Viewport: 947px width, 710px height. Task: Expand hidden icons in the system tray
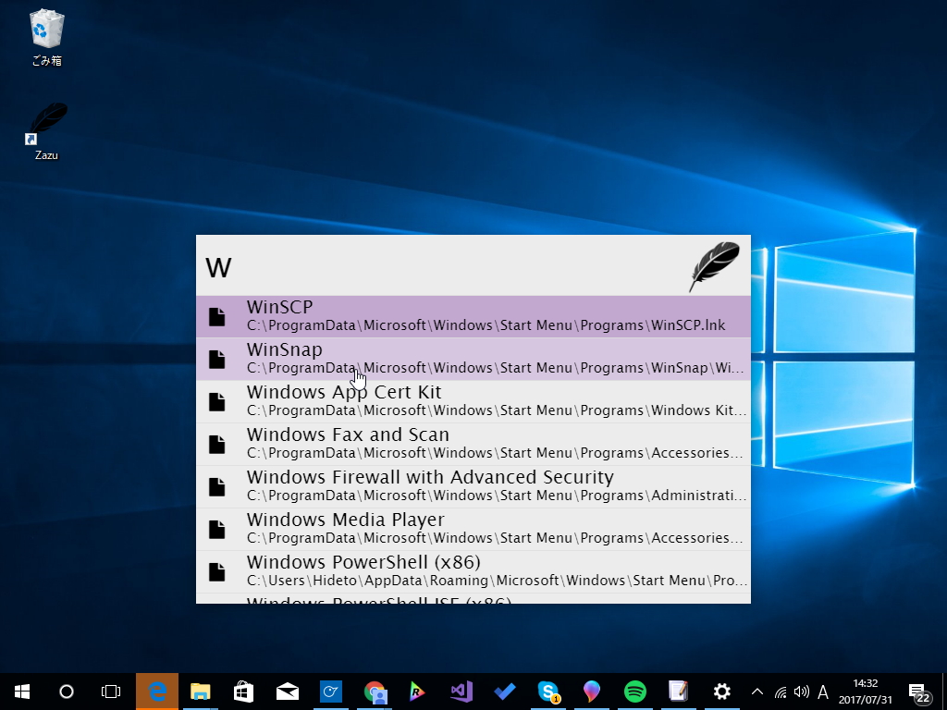(756, 691)
